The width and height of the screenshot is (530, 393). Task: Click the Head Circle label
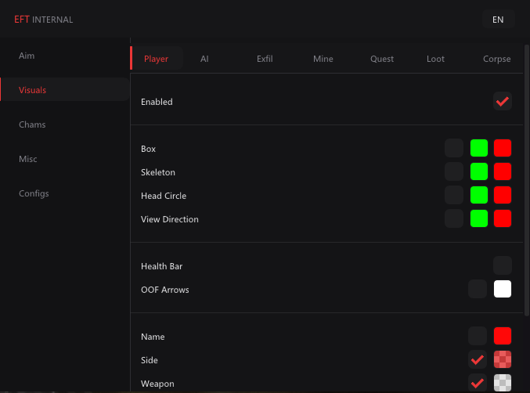(164, 196)
